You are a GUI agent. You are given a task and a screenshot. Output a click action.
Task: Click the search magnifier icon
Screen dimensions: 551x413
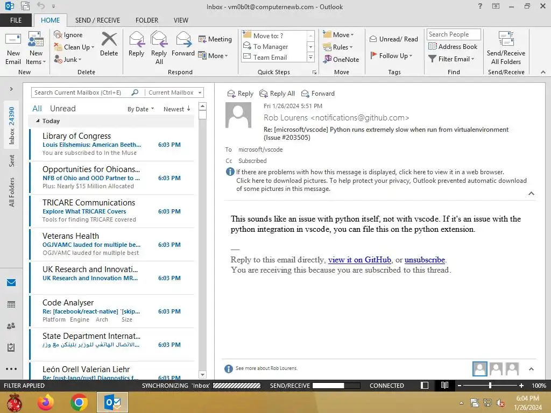pos(135,92)
